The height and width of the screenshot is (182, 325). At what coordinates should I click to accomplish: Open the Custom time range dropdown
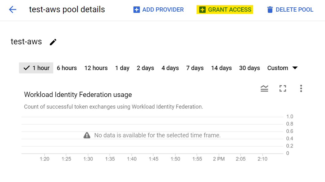(282, 68)
